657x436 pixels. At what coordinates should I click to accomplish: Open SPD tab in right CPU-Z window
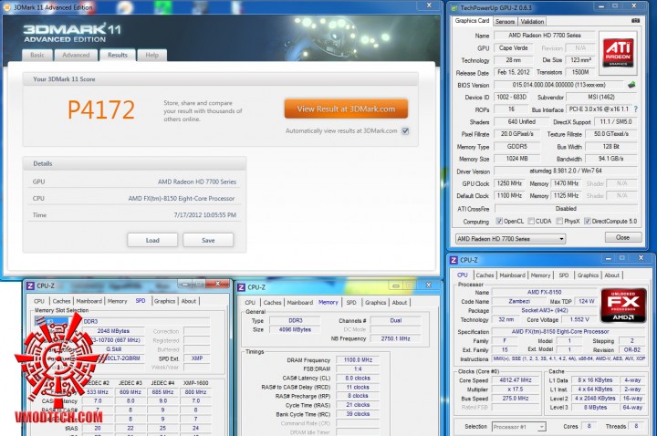coord(564,275)
